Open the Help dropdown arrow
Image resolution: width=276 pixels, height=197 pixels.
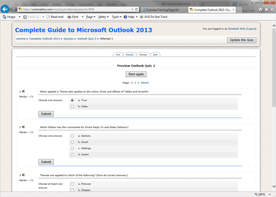click(x=136, y=17)
